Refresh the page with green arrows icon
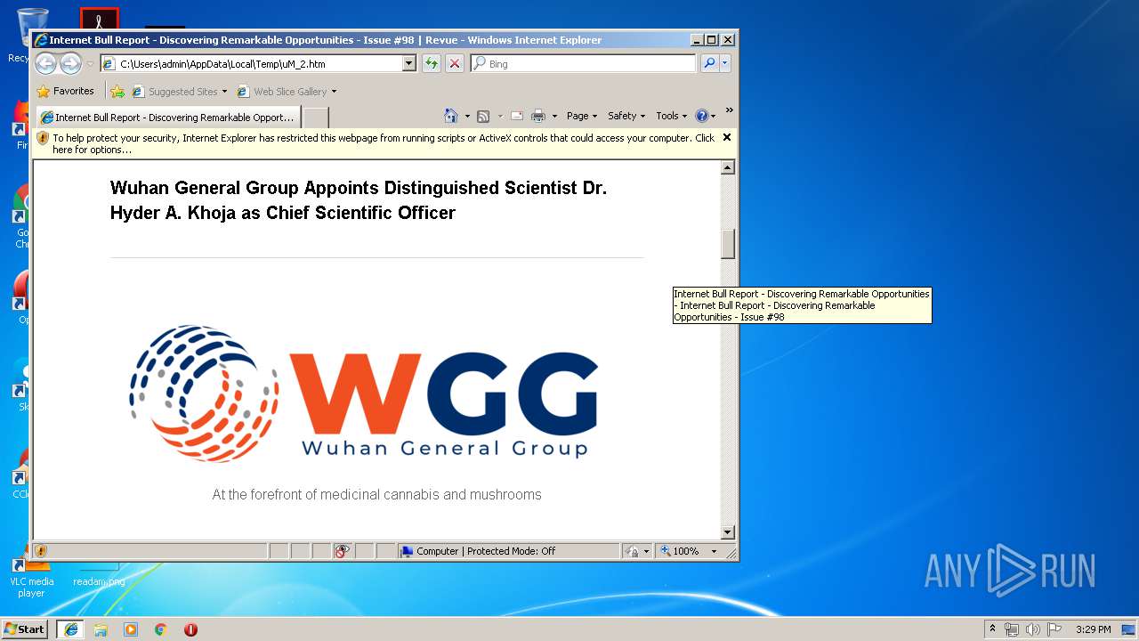Image resolution: width=1139 pixels, height=641 pixels. click(x=432, y=64)
